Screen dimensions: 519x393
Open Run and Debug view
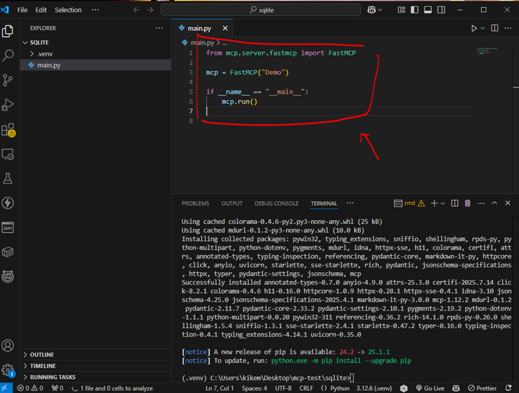pos(8,105)
